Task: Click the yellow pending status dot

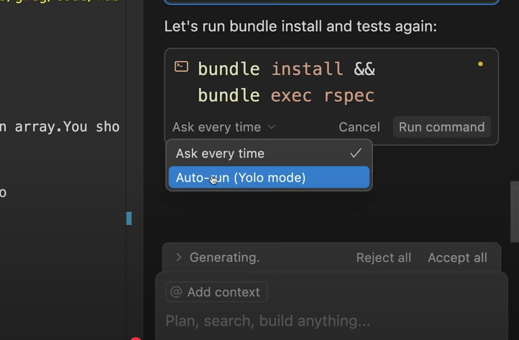Action: point(480,64)
